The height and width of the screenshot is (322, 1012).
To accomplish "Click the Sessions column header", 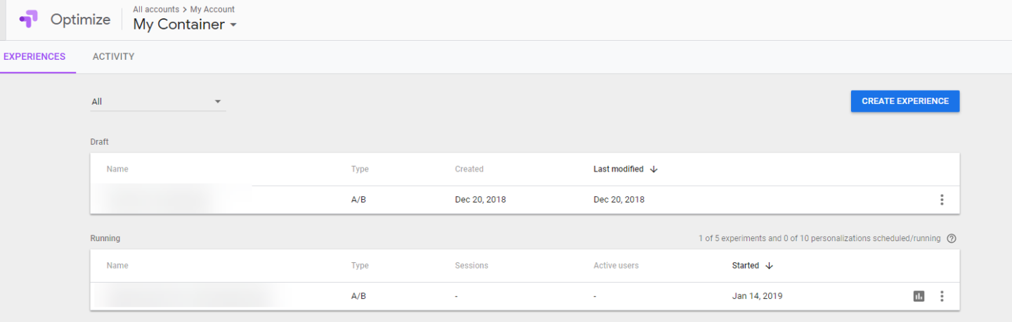I will (x=472, y=266).
